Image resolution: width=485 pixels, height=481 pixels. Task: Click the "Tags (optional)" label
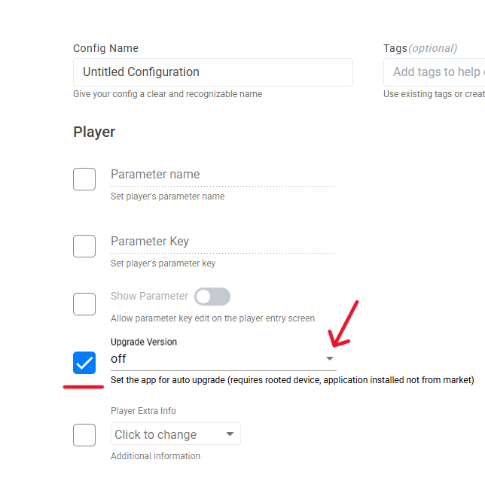[x=419, y=48]
